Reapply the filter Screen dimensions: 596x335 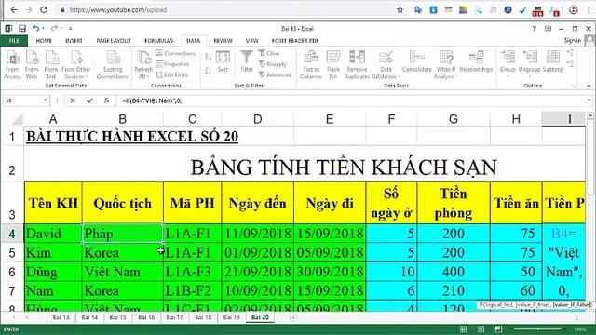click(273, 64)
